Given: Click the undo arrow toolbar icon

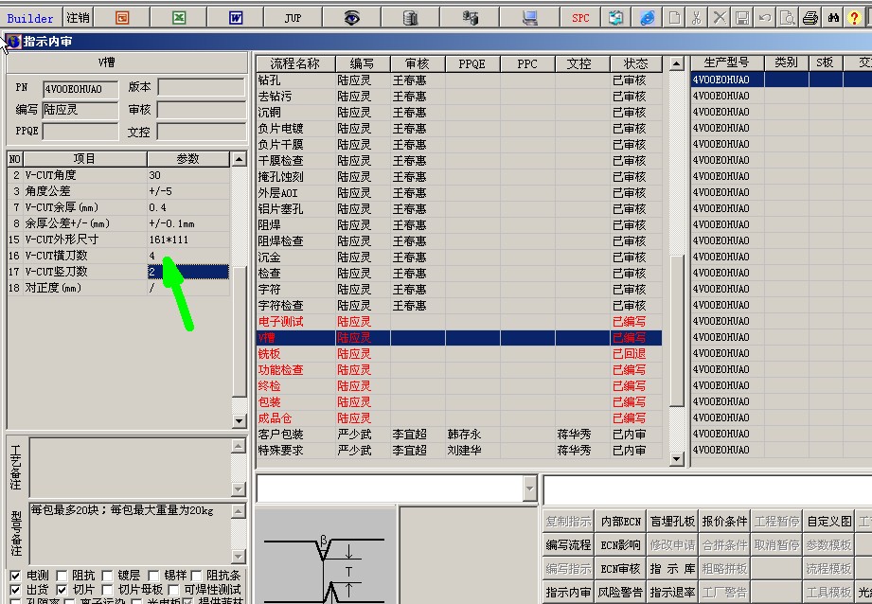Looking at the screenshot, I should [765, 18].
